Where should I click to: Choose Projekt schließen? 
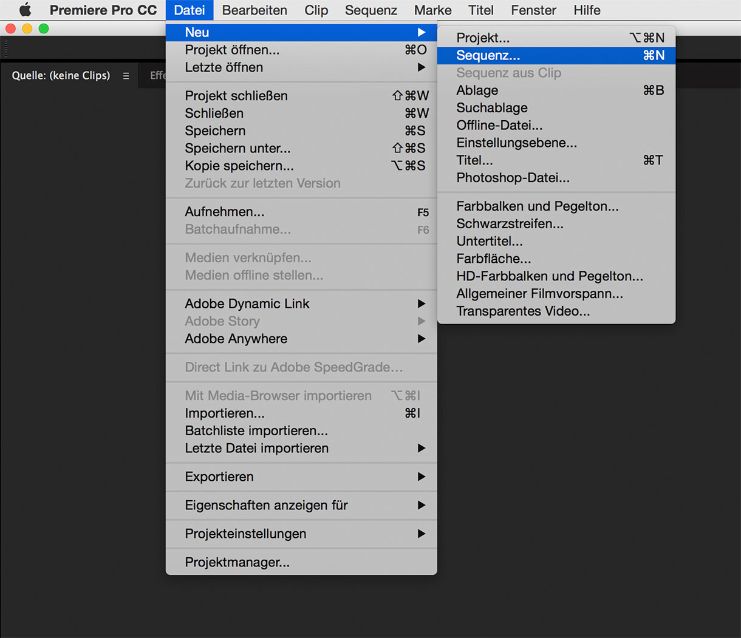point(301,96)
